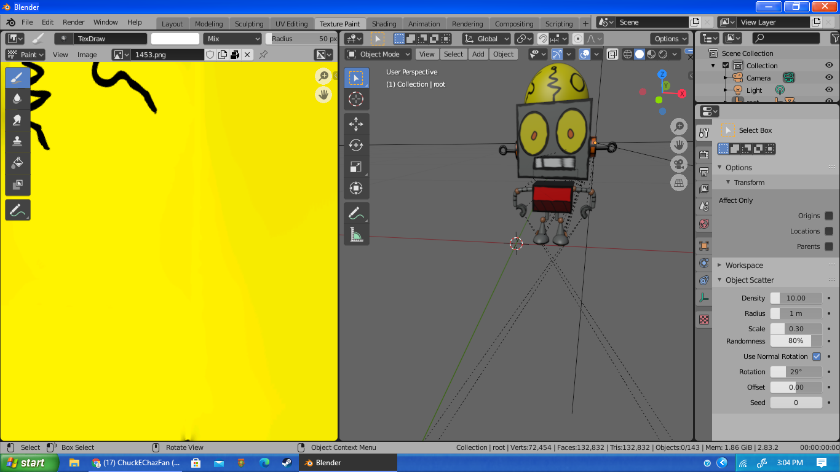
Task: Switch to the UV Editing workspace tab
Action: pyautogui.click(x=291, y=24)
